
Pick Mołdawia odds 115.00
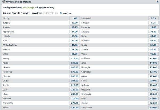[x=153, y=58]
